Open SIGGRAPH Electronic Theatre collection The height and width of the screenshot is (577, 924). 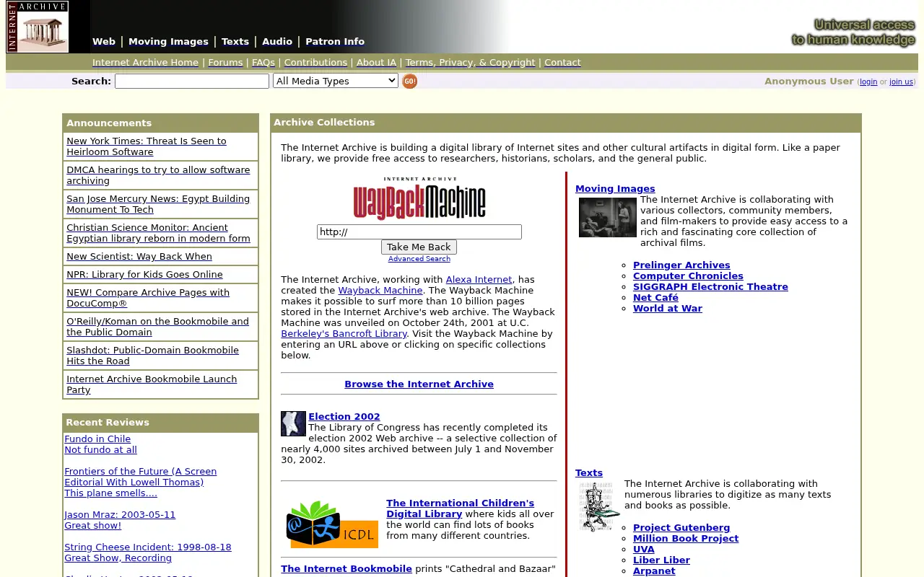click(710, 287)
